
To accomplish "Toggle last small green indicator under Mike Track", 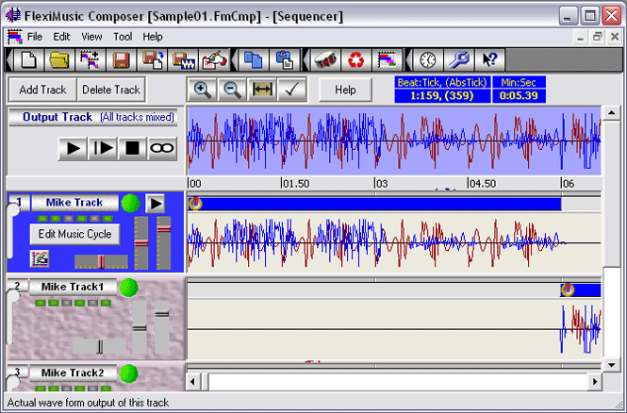I will 107,219.
